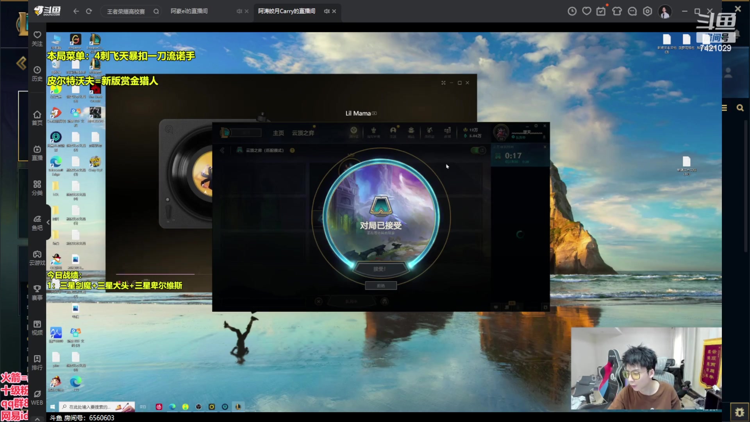Close the queue timer panel
750x422 pixels.
click(x=545, y=147)
